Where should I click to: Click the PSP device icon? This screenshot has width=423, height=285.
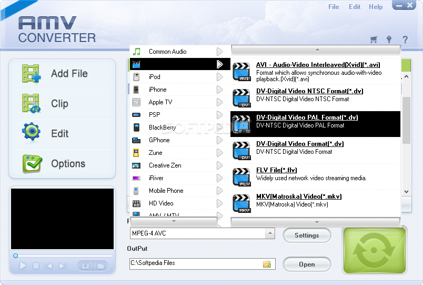point(136,115)
